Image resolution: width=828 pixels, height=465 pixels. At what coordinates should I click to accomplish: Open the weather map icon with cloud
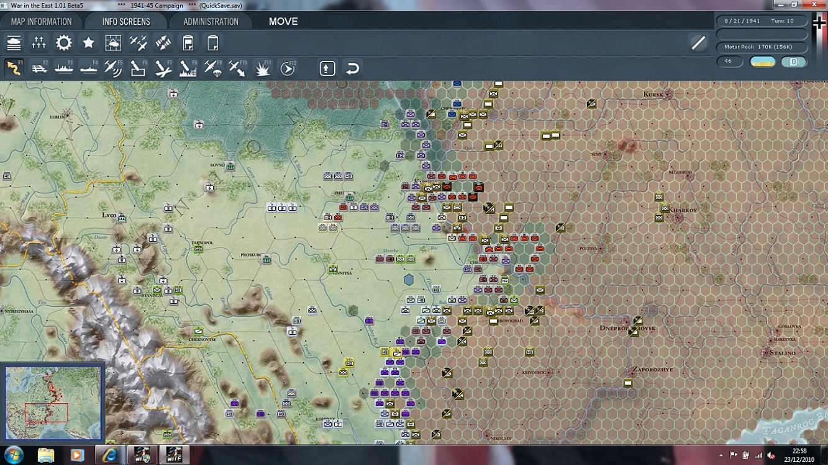[113, 43]
